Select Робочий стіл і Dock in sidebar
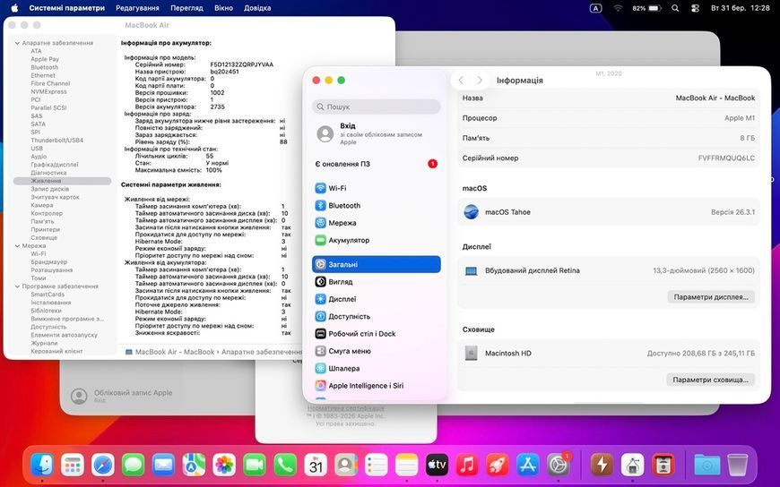Screen dimensions: 780x487 coord(376,334)
